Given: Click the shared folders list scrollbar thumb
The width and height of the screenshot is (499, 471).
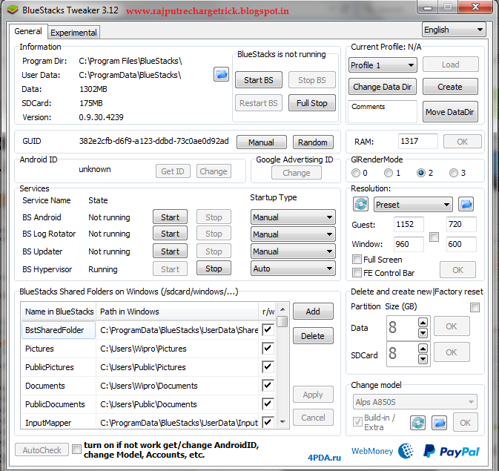Looking at the screenshot, I should (282, 322).
